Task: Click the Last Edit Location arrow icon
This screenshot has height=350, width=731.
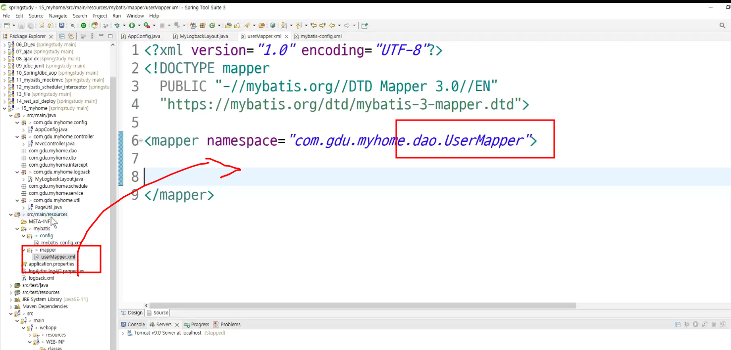Action: [x=313, y=25]
